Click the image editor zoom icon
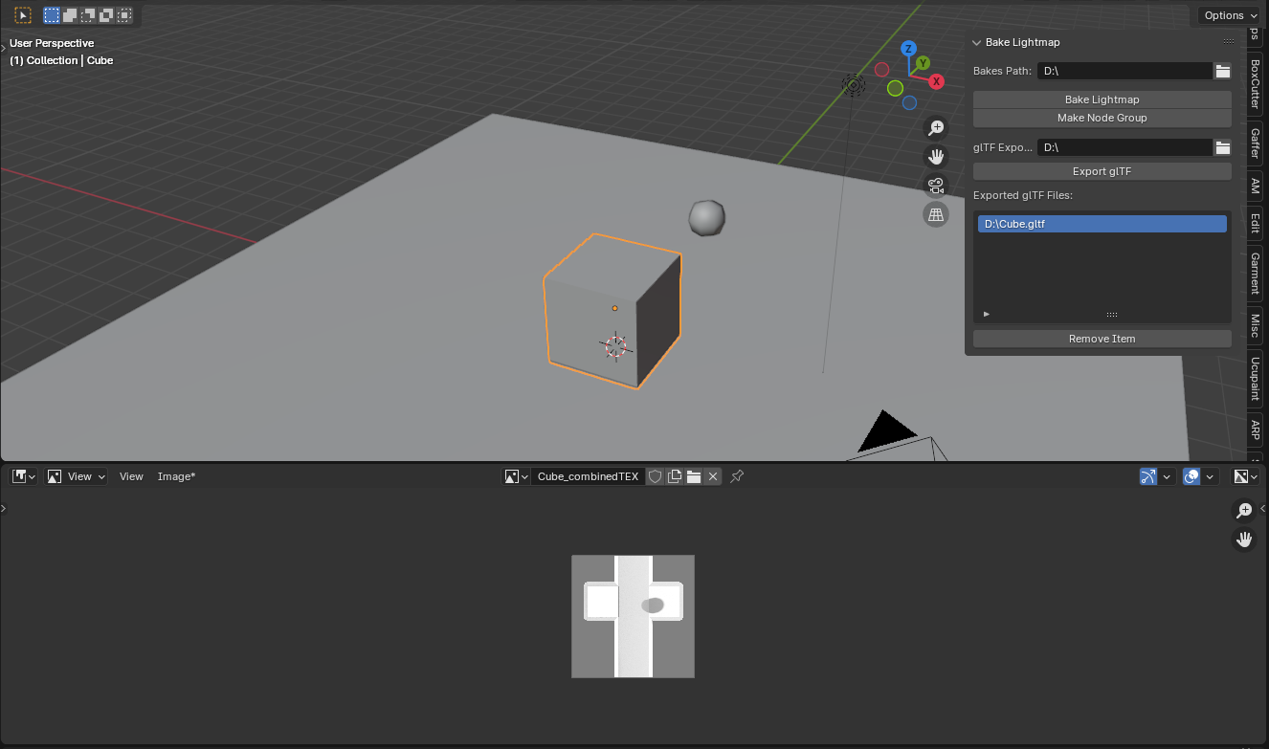 pos(1244,511)
